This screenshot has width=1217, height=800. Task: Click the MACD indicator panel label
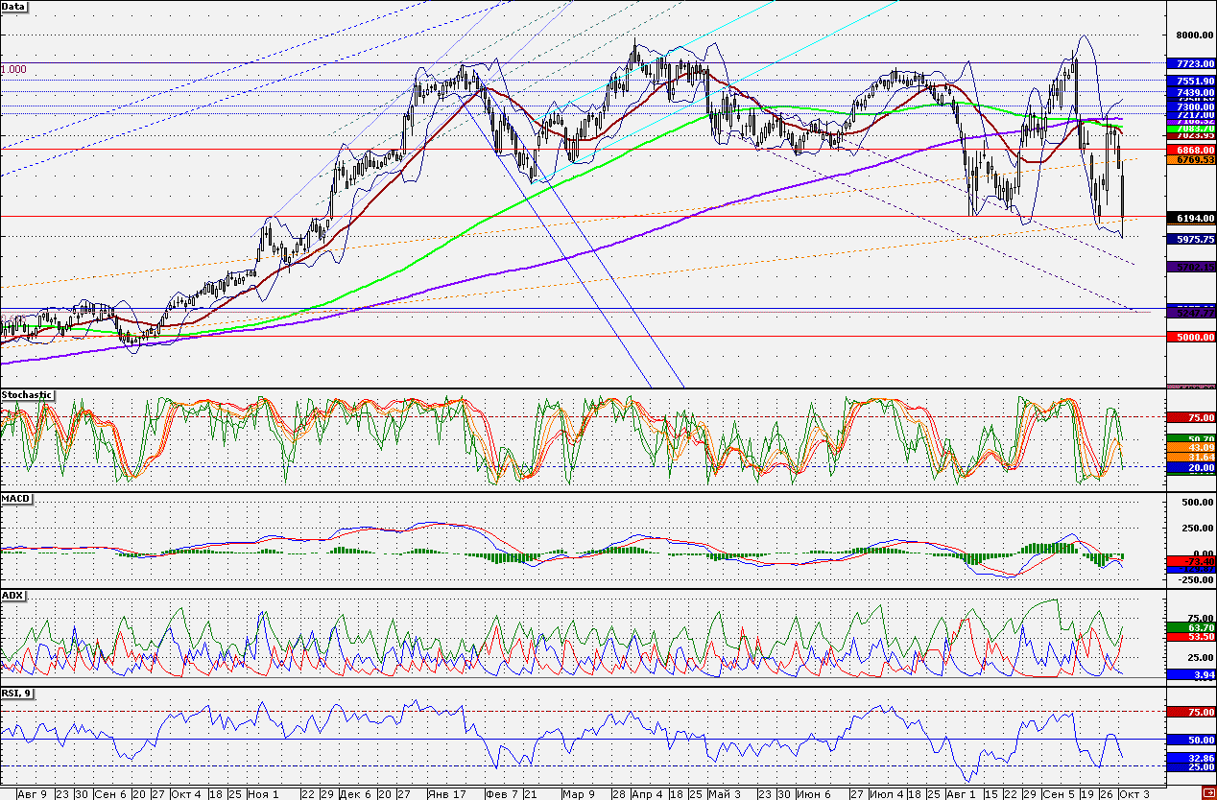pyautogui.click(x=16, y=497)
